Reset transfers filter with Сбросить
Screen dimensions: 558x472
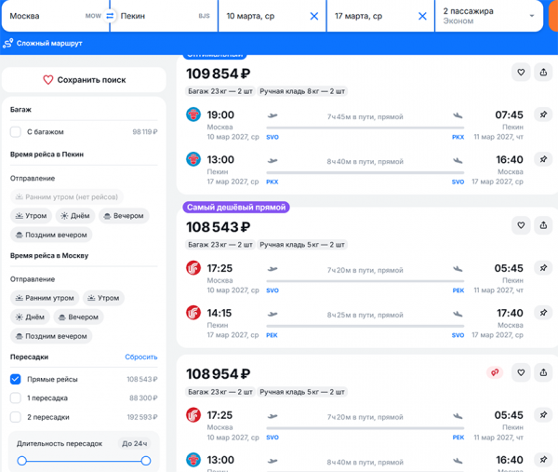[x=141, y=357]
